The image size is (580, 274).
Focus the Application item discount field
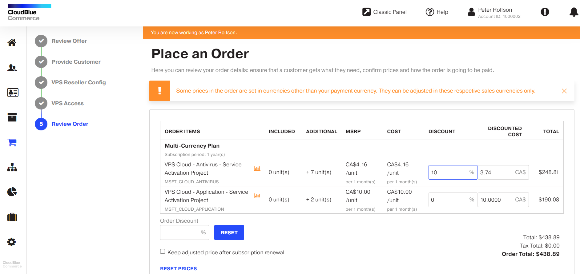click(x=449, y=200)
